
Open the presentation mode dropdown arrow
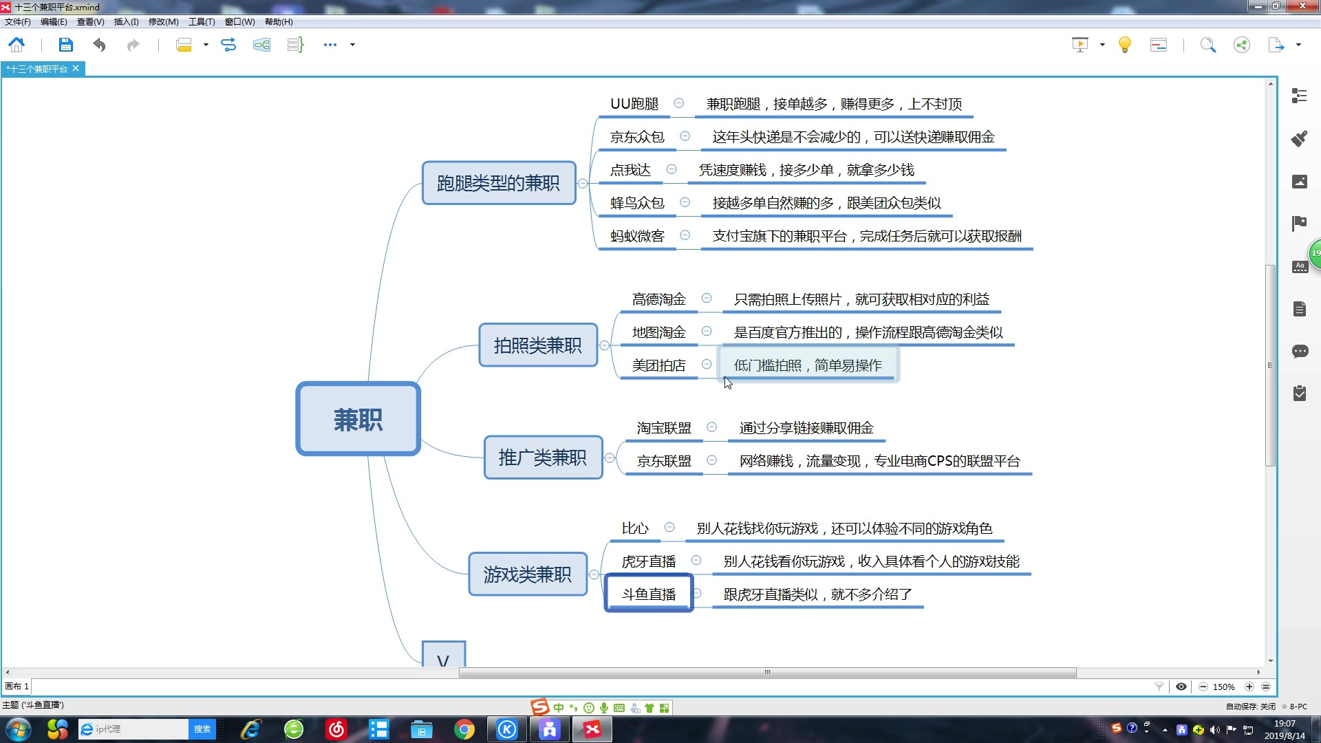point(1102,45)
